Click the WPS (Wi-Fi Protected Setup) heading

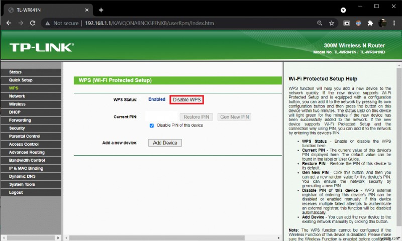tap(115, 80)
